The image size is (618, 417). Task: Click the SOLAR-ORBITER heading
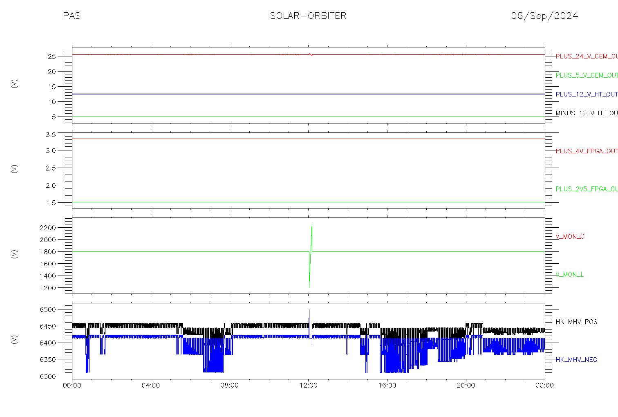coord(308,16)
